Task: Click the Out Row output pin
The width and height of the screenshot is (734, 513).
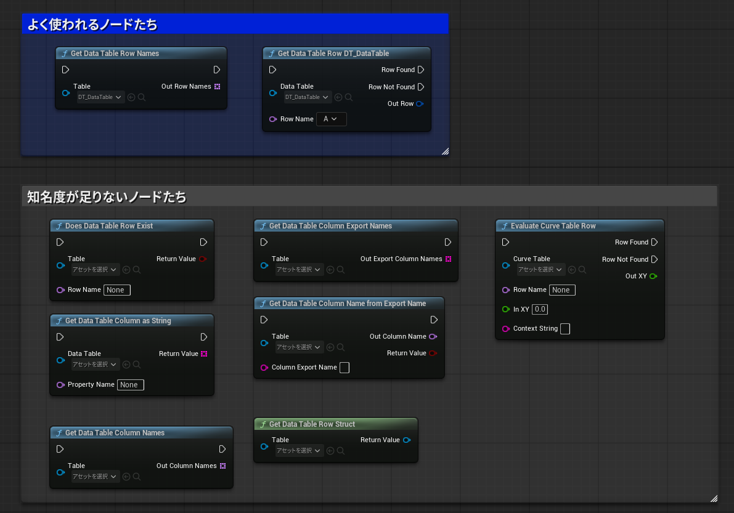Action: pos(420,104)
